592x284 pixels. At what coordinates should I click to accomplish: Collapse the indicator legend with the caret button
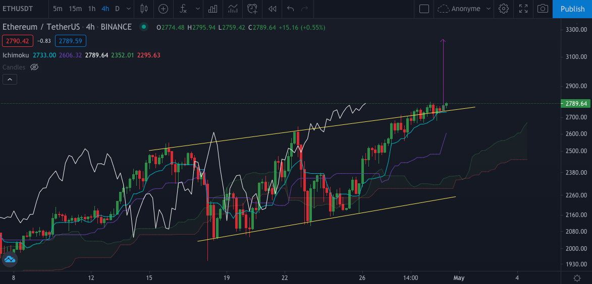pyautogui.click(x=10, y=79)
